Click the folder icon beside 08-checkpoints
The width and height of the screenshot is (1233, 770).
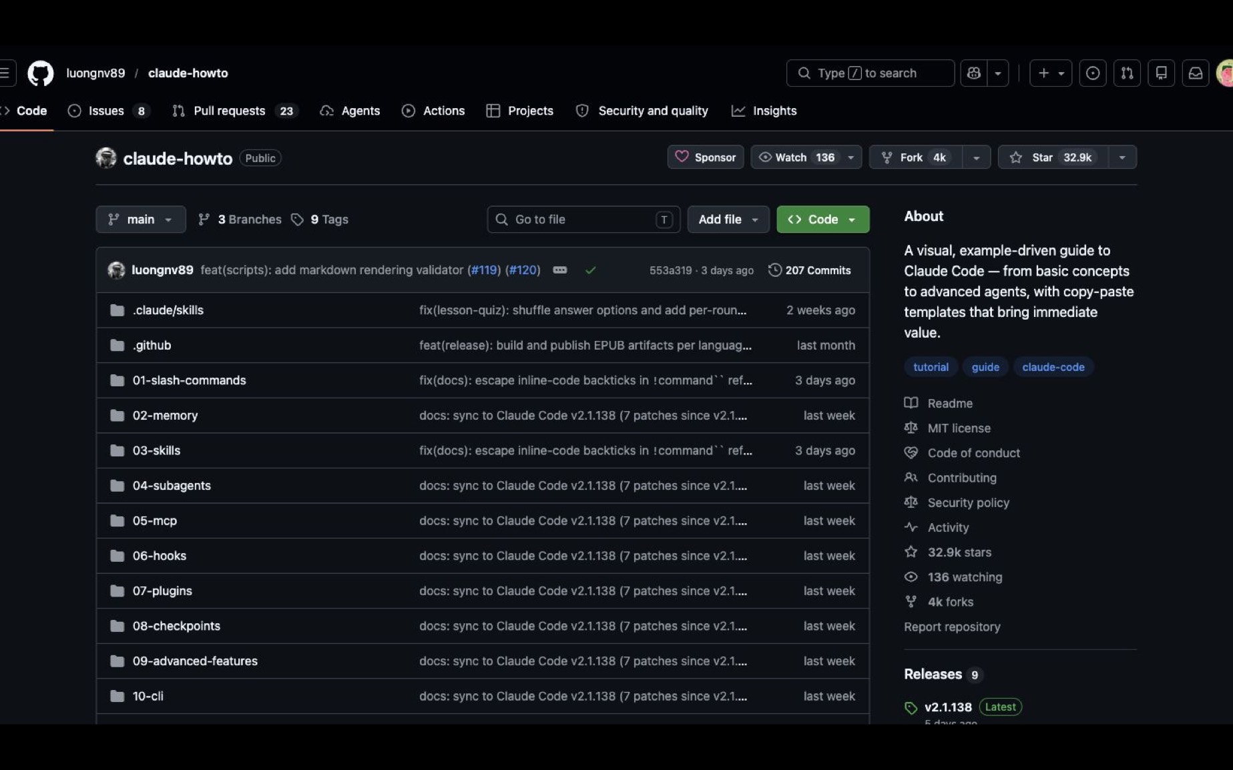[x=117, y=626]
